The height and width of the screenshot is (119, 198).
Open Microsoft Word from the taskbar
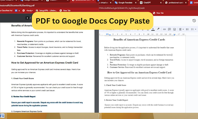point(2,116)
